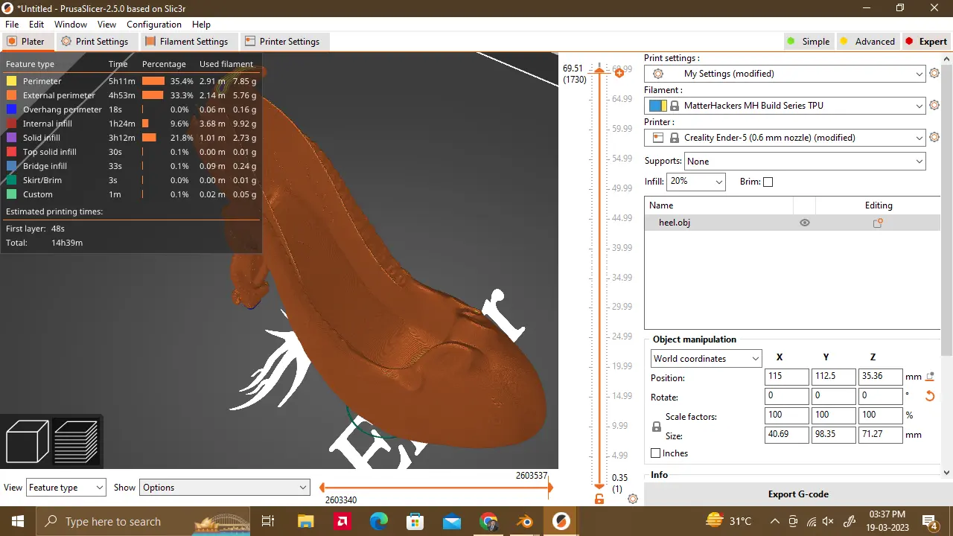Screen dimensions: 953x536
Task: Open the View Feature type dropdown
Action: (66, 488)
